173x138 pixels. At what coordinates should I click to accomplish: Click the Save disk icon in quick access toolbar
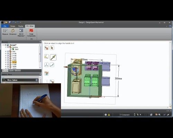coord(10,22)
